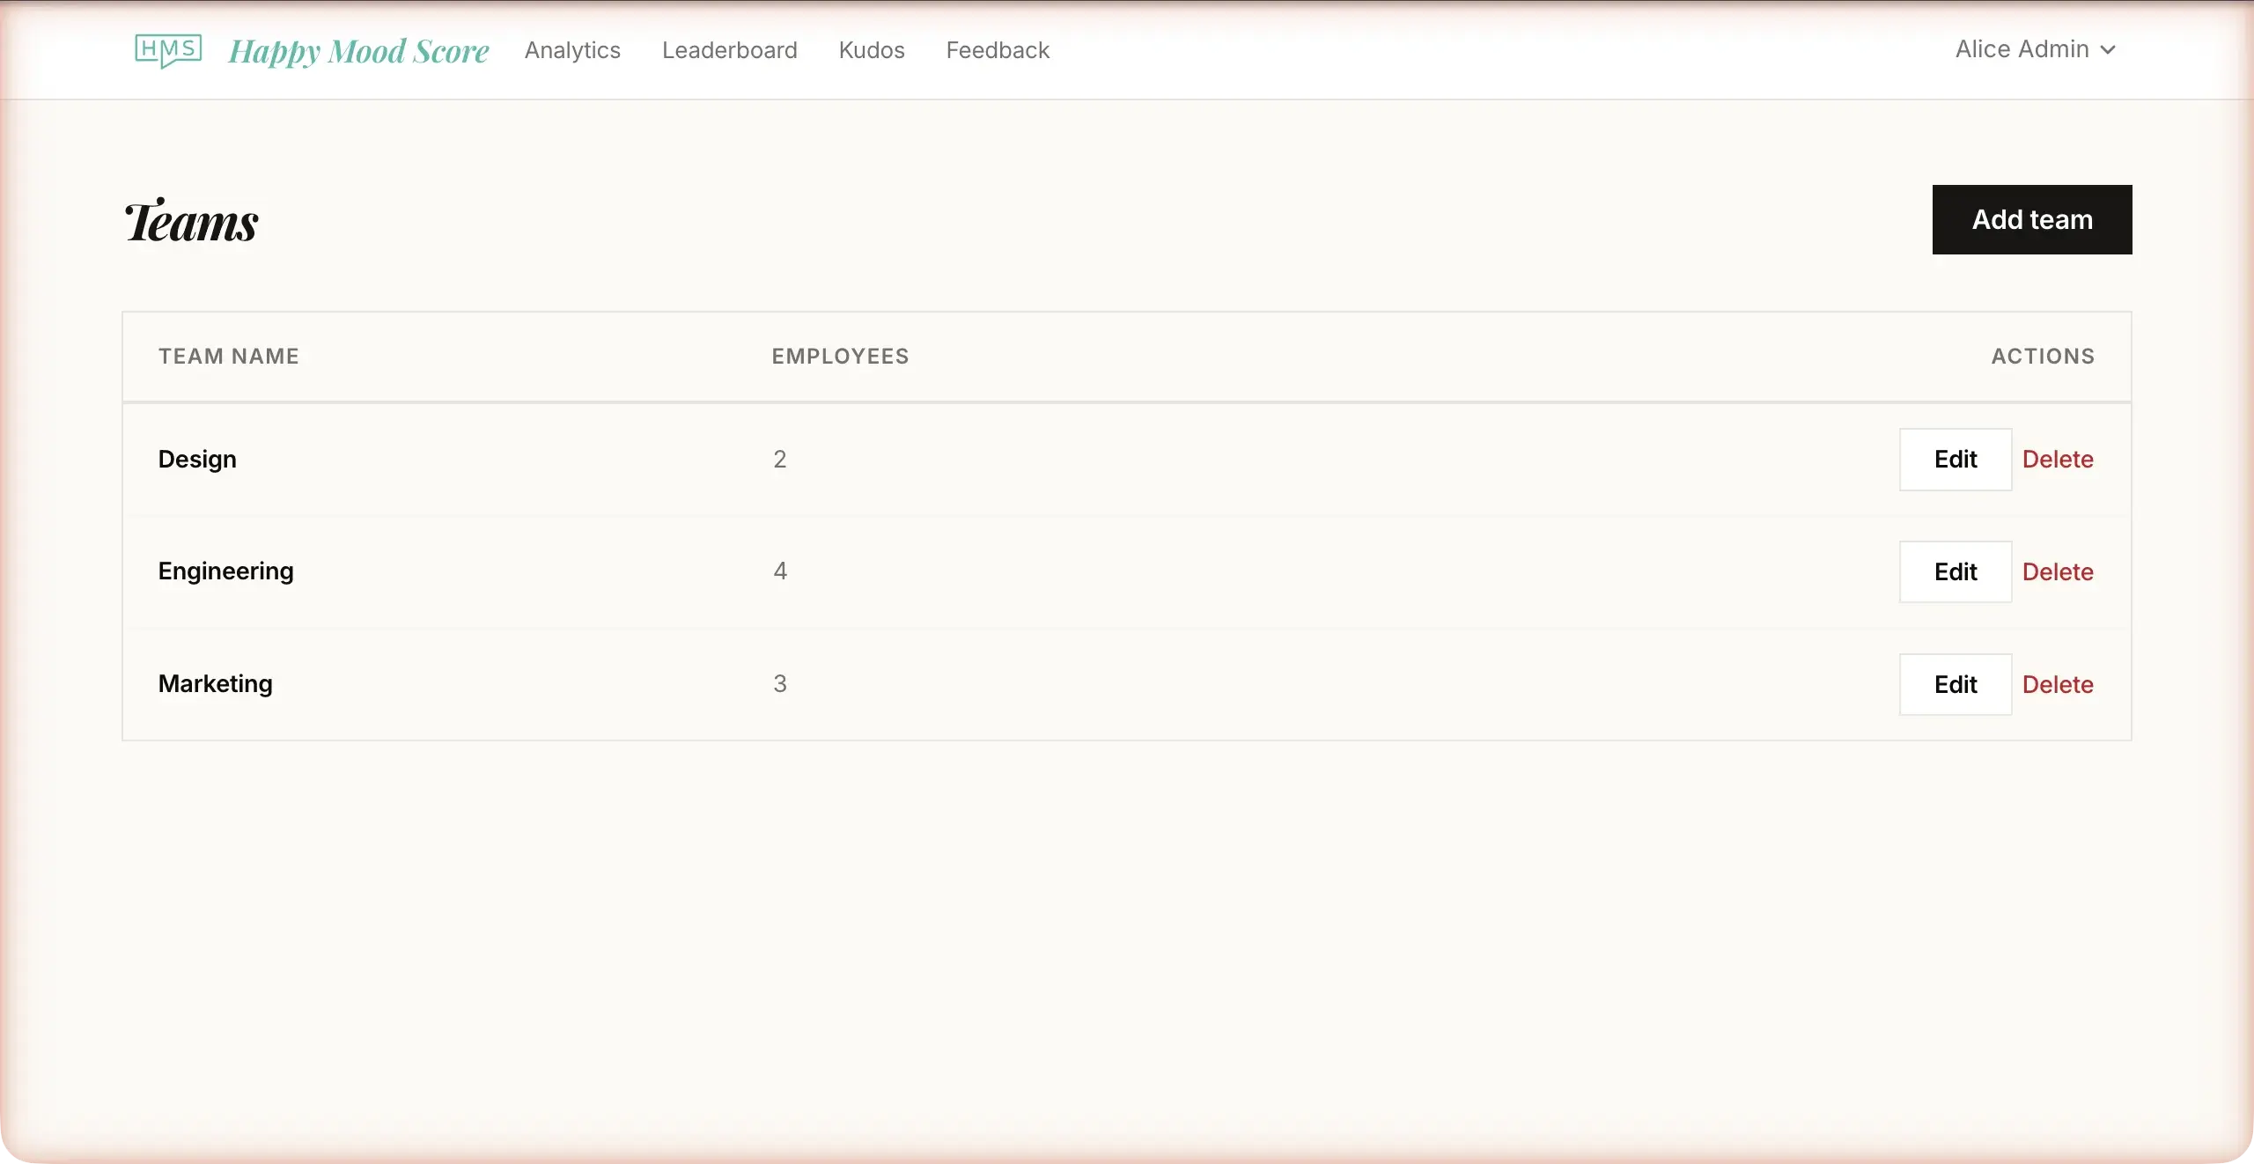Edit the Design team

tap(1955, 459)
